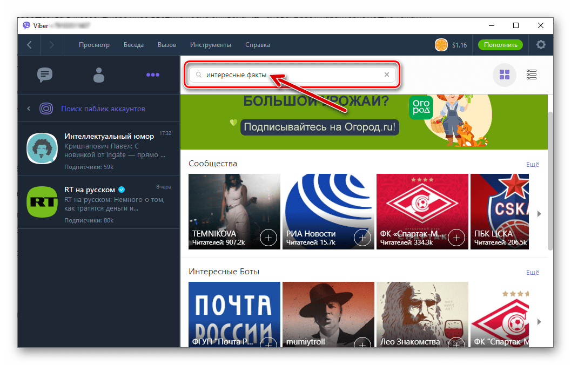This screenshot has height=365, width=571.
Task: Follow TEMNIKOVA community with plus icon
Action: click(268, 237)
